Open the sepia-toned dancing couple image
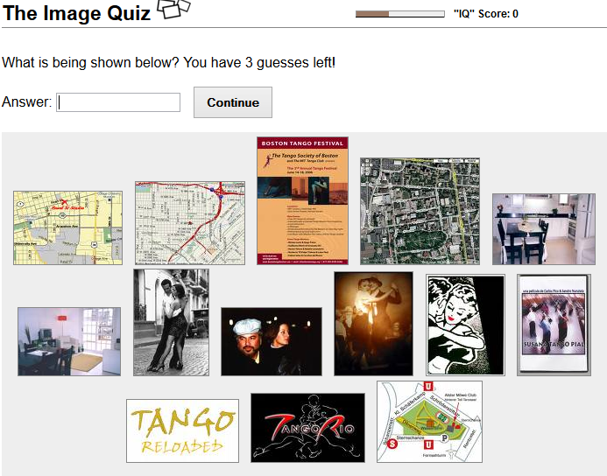 click(373, 324)
